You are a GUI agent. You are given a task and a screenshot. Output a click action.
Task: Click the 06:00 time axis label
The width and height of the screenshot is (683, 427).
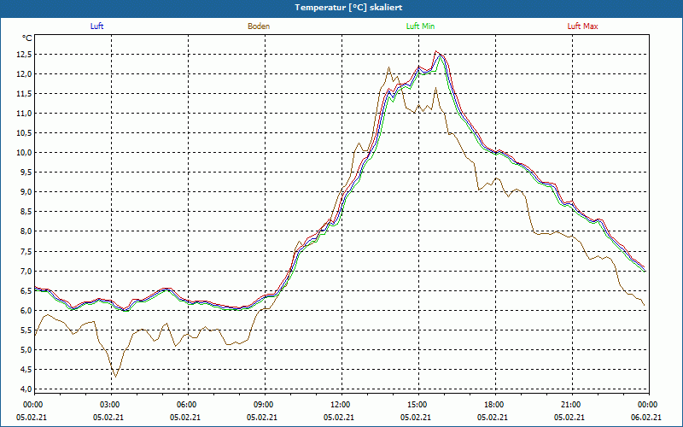click(x=186, y=405)
